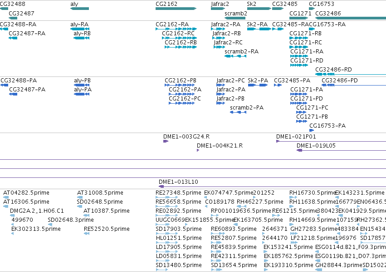
Task: Click the aly-PB protein label
Action: (x=82, y=81)
